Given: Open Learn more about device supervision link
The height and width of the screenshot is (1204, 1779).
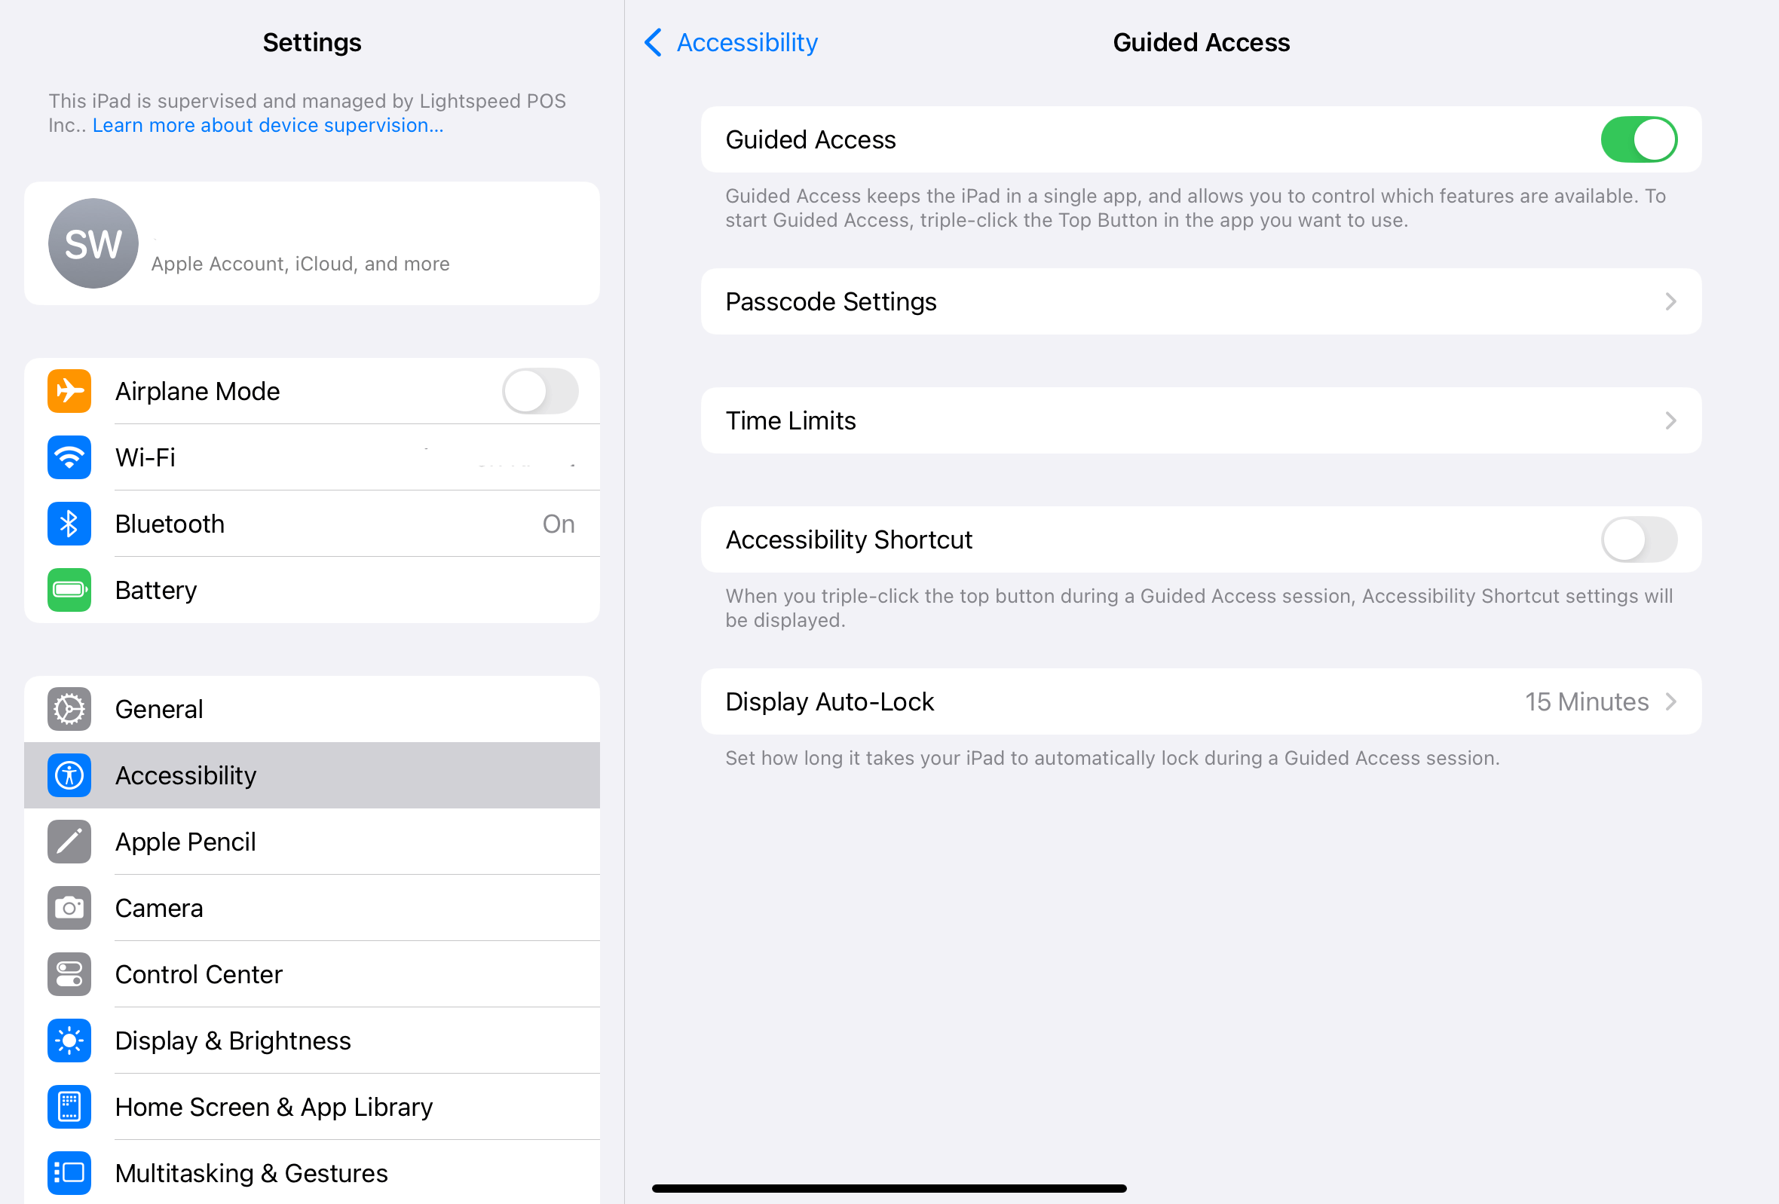Looking at the screenshot, I should (268, 126).
